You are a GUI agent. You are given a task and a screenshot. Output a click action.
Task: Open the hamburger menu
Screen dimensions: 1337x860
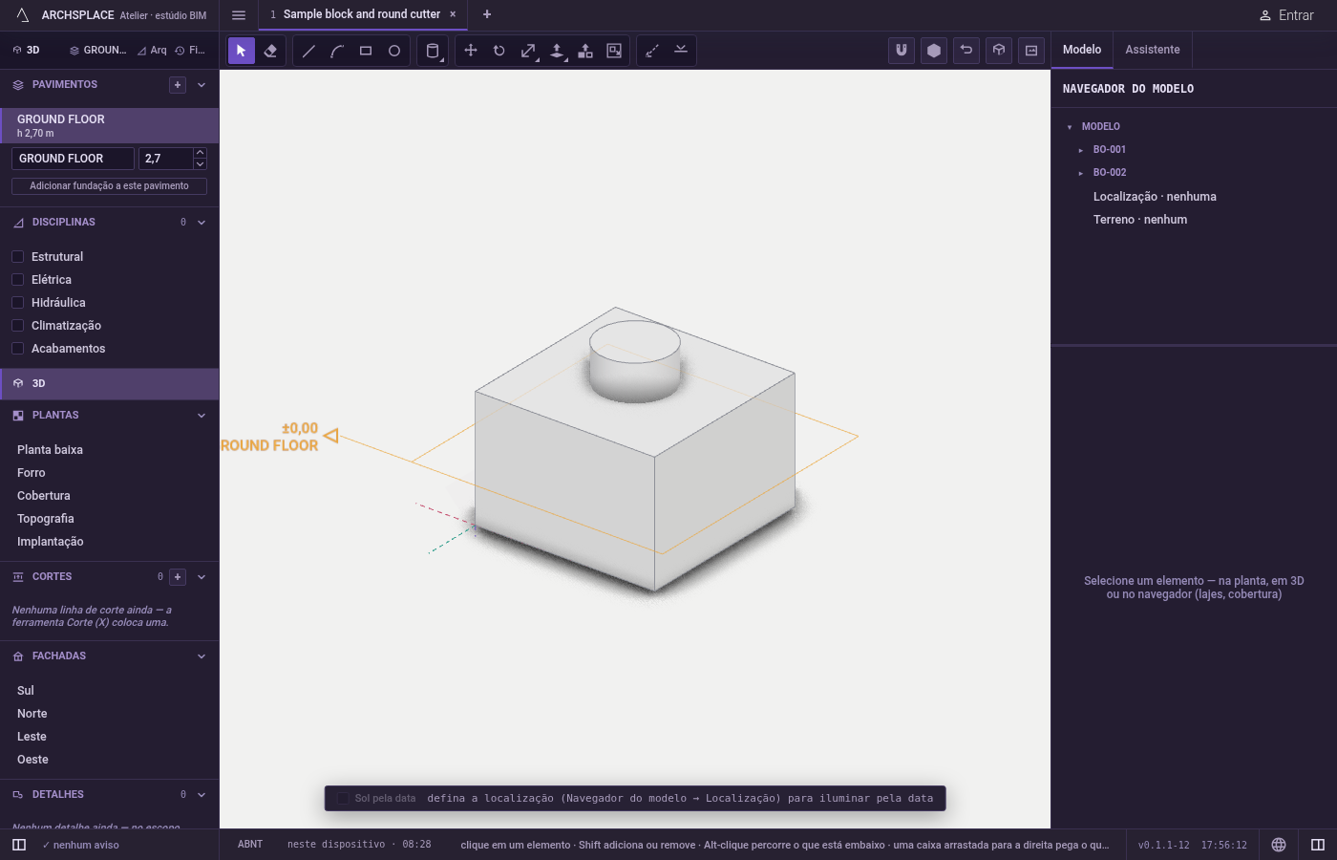(x=239, y=15)
